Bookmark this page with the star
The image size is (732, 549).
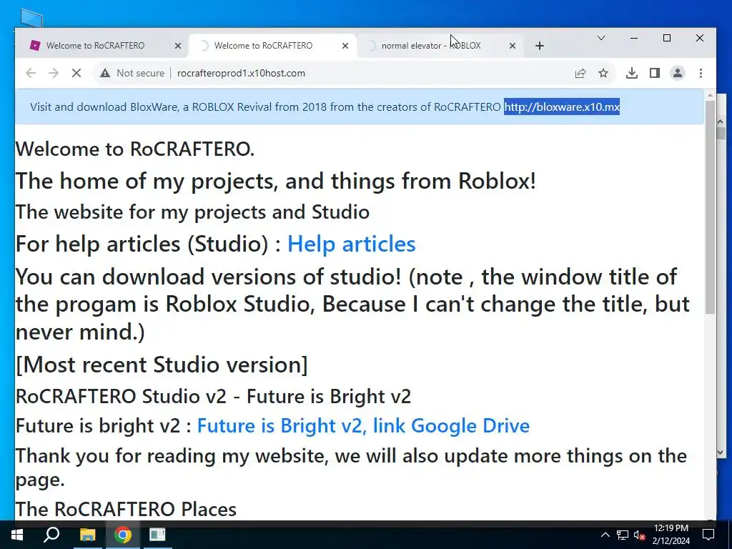point(603,73)
